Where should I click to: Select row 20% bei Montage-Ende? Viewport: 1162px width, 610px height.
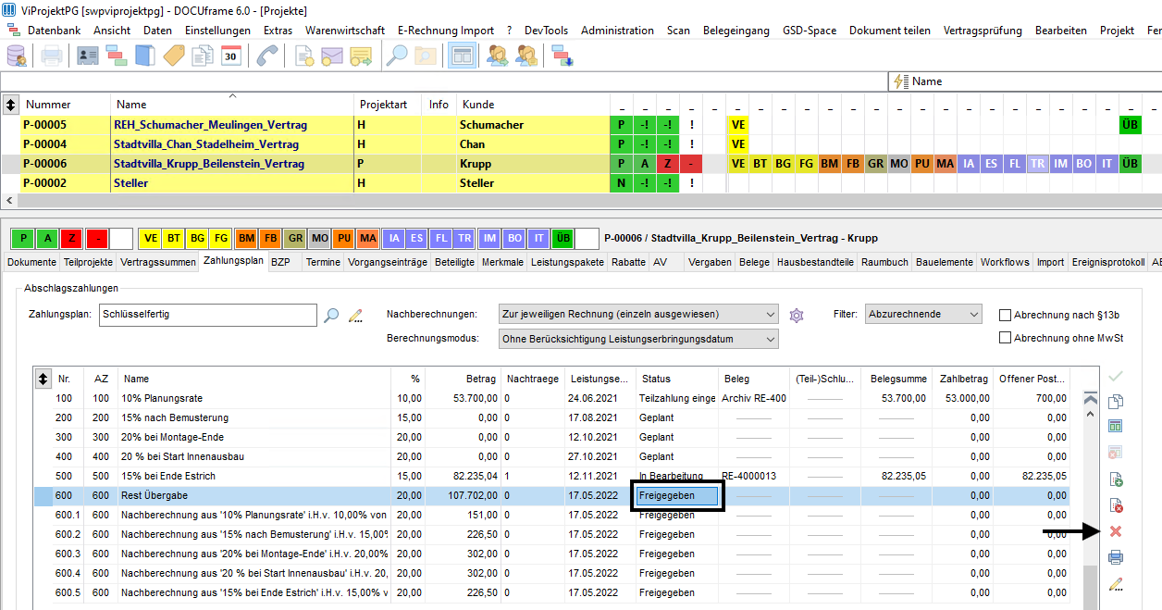point(551,437)
